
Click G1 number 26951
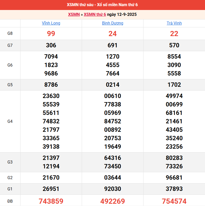pos(51,189)
